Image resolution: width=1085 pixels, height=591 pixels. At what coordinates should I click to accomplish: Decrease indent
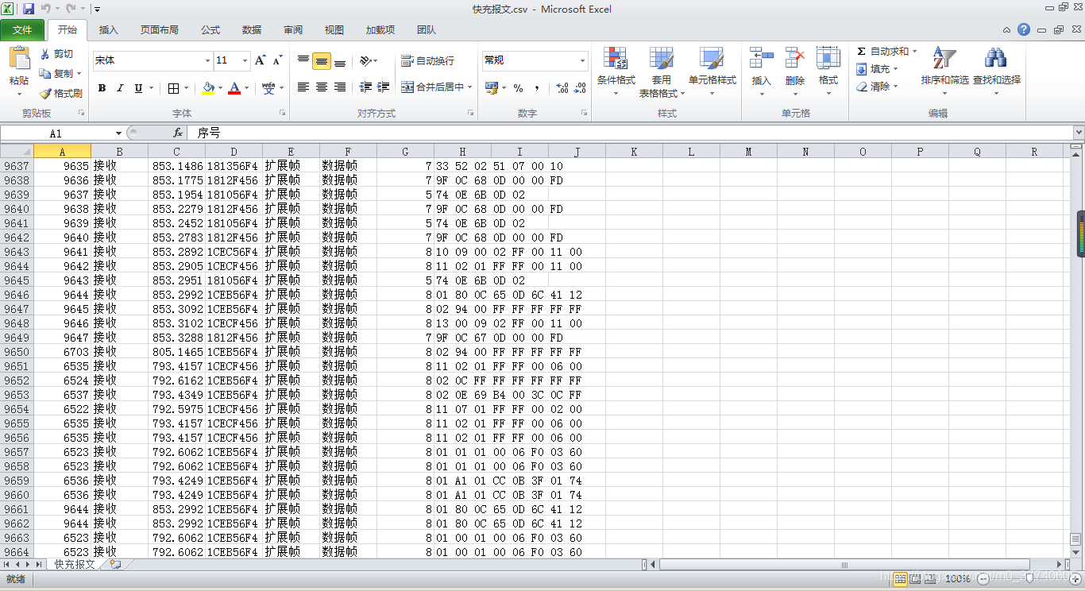pos(365,87)
